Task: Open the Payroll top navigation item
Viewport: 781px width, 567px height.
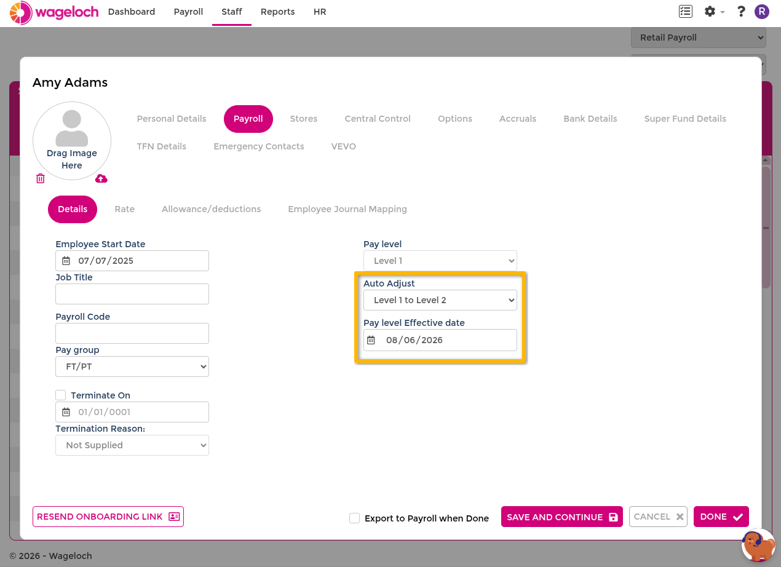Action: click(x=188, y=12)
